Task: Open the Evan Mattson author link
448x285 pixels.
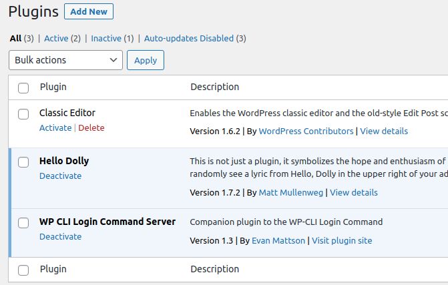Action: point(278,241)
